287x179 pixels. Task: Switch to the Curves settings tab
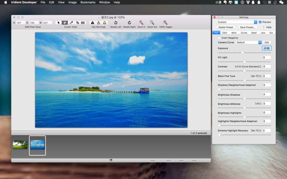[x=244, y=33]
